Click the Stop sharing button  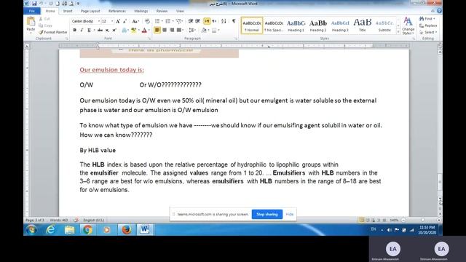coord(267,214)
